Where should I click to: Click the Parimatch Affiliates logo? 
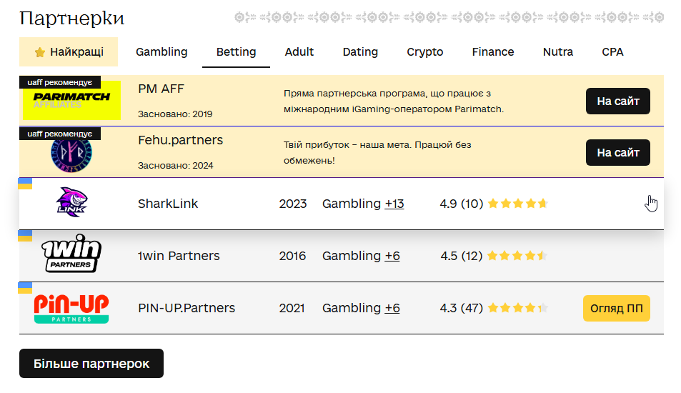point(71,100)
